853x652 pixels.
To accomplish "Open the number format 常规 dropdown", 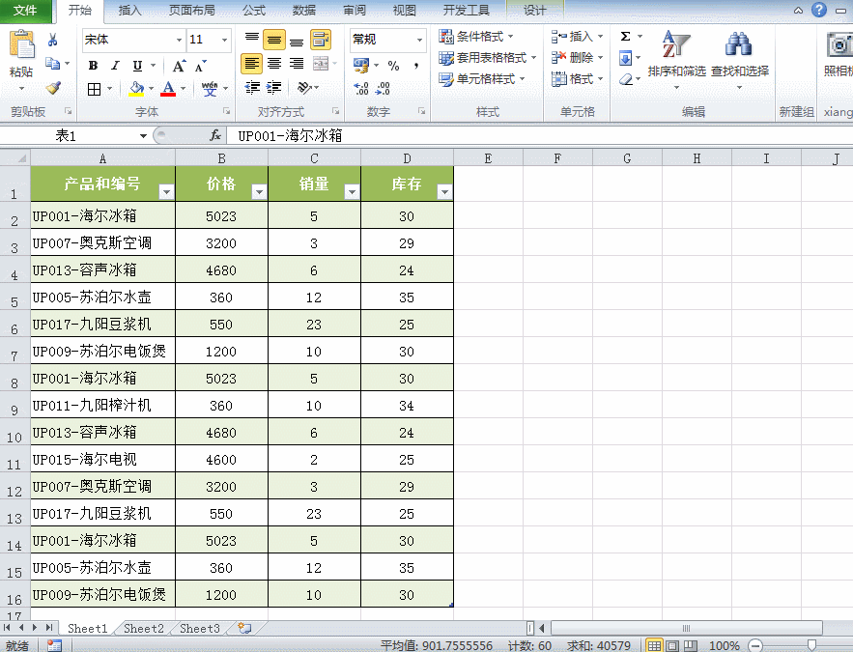I will [419, 40].
